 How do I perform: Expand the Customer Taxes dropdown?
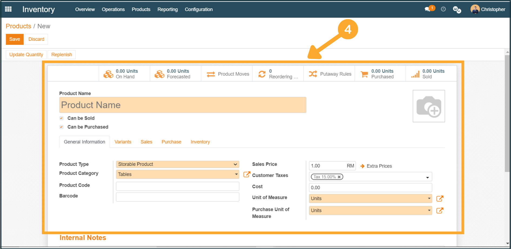pyautogui.click(x=427, y=177)
